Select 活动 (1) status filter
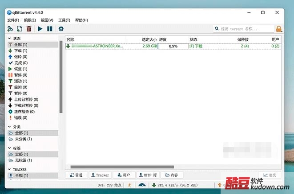 (x=33, y=81)
